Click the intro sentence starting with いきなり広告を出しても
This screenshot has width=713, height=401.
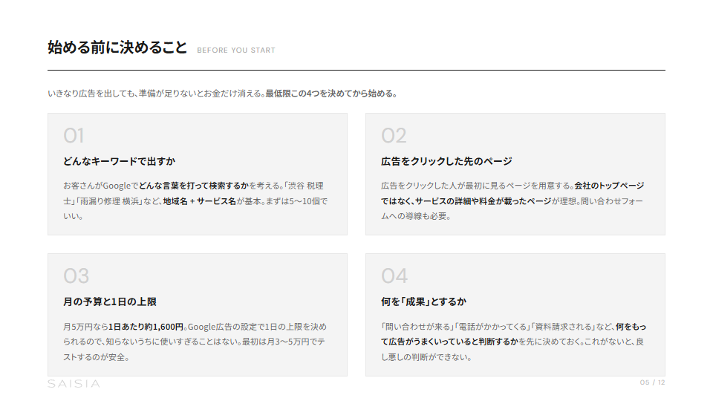coord(223,94)
